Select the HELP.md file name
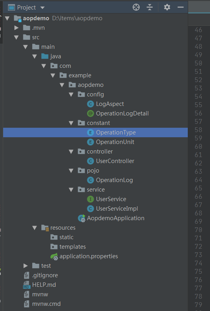Viewport: 210px width, 311px height. pyautogui.click(x=44, y=285)
